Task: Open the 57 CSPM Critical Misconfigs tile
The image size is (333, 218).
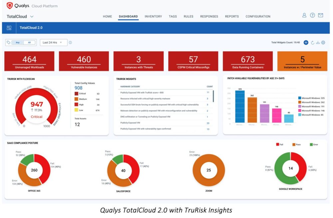Action: [193, 61]
